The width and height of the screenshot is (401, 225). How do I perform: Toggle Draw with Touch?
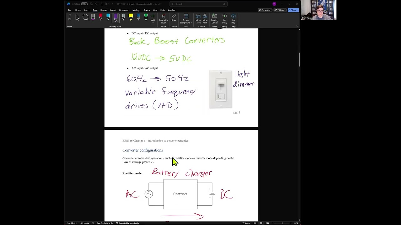[163, 19]
